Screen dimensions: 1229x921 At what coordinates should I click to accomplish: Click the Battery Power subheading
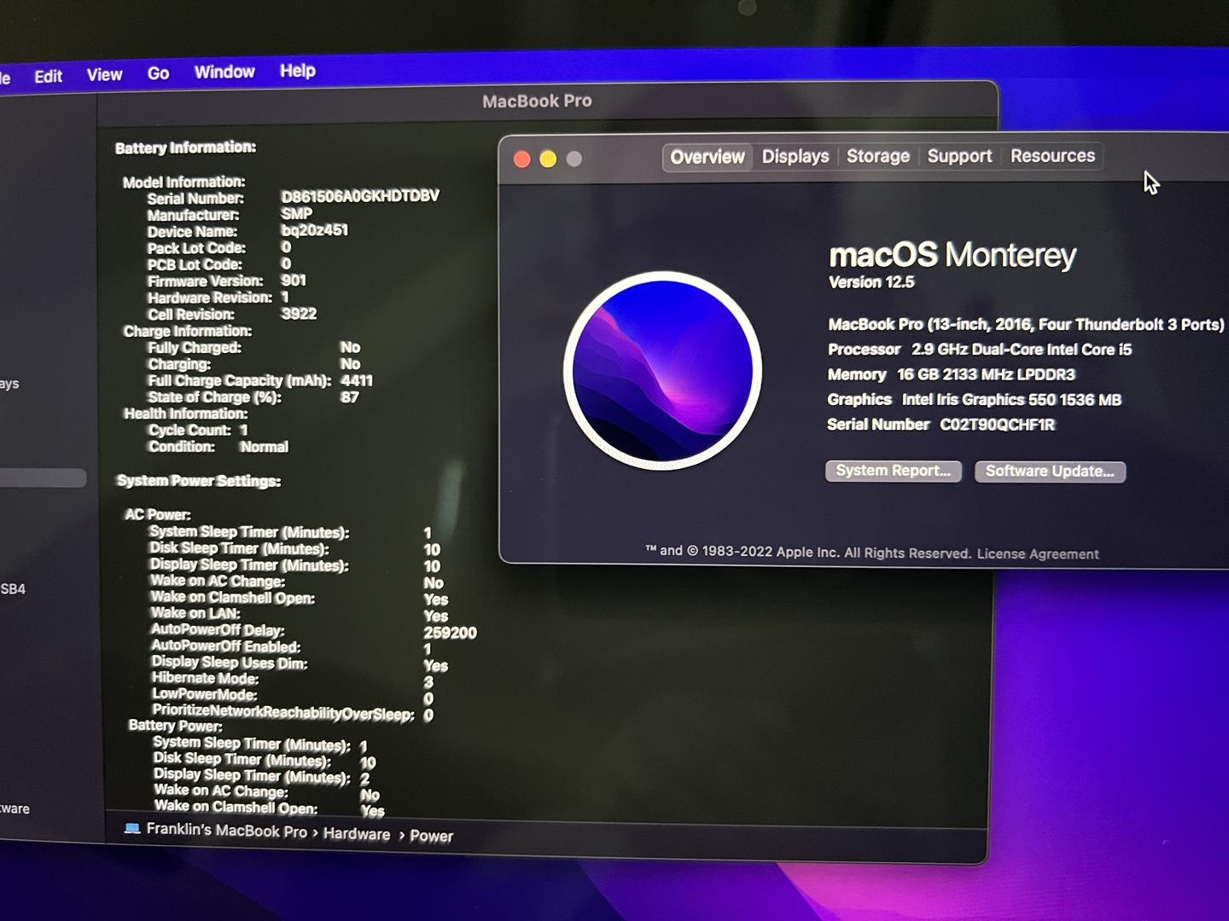[x=175, y=726]
